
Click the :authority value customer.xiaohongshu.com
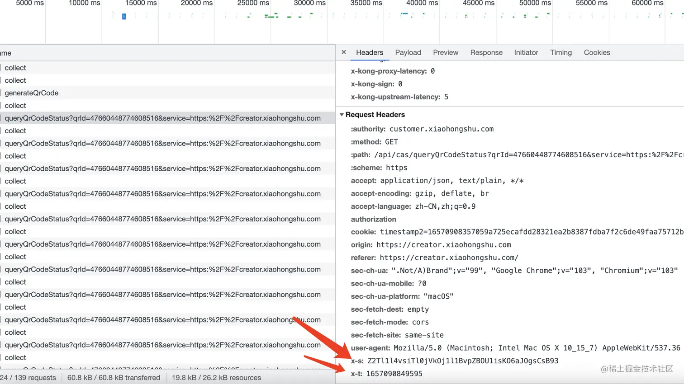pos(442,129)
